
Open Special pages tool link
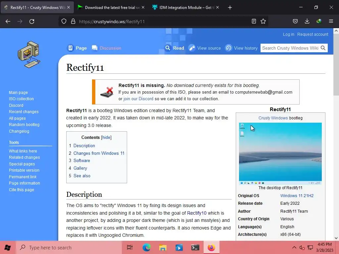tap(22, 164)
